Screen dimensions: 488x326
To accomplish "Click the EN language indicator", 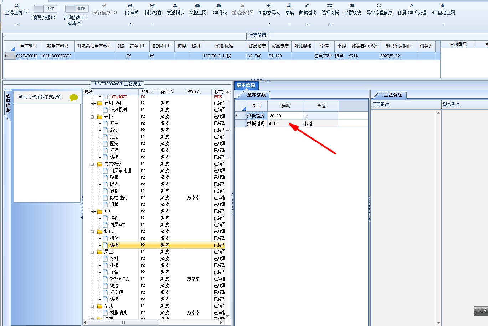I will (483, 311).
